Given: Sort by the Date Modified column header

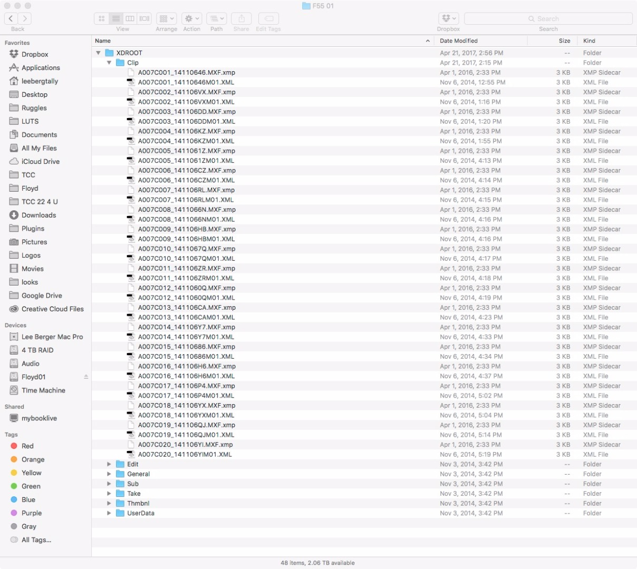Looking at the screenshot, I should pyautogui.click(x=481, y=41).
